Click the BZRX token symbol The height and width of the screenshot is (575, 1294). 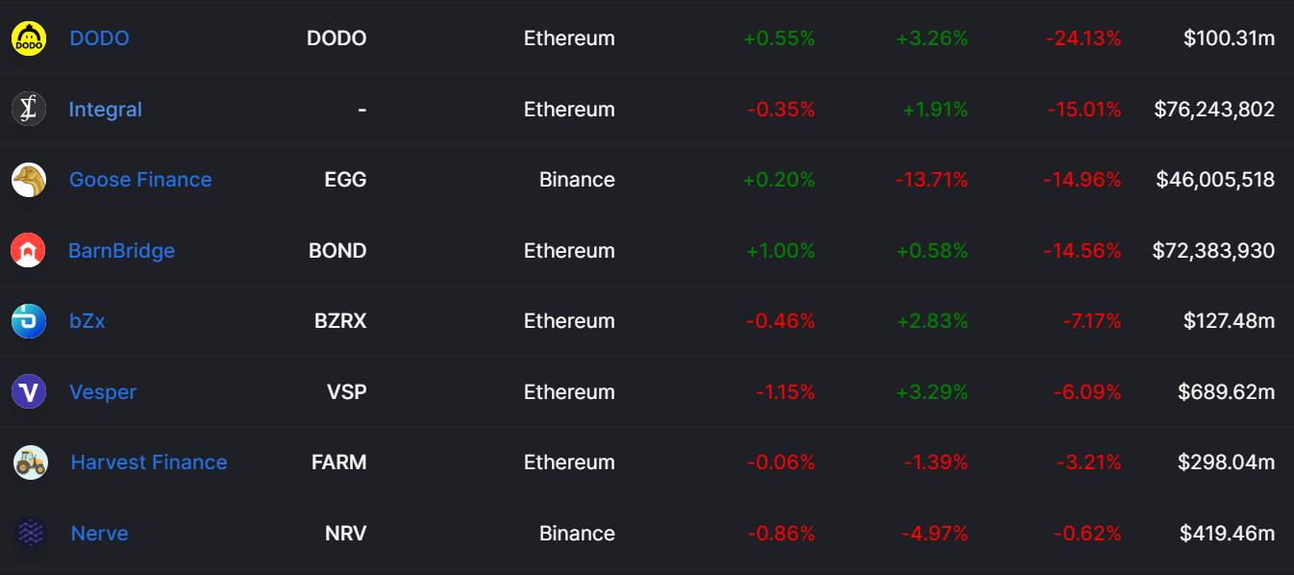tap(340, 321)
